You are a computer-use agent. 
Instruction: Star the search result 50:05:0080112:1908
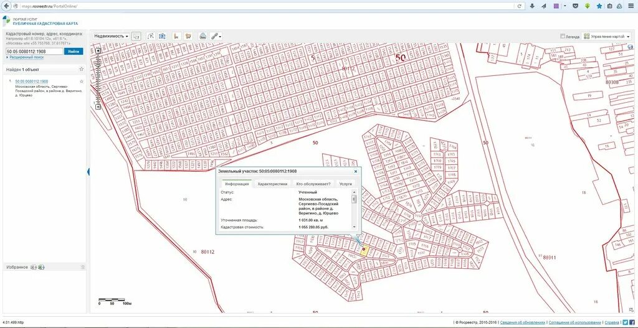pyautogui.click(x=82, y=82)
